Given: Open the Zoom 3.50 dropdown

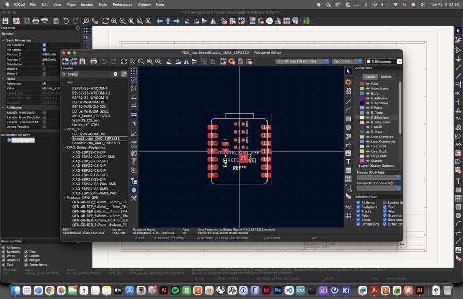Looking at the screenshot, I should click(x=347, y=61).
